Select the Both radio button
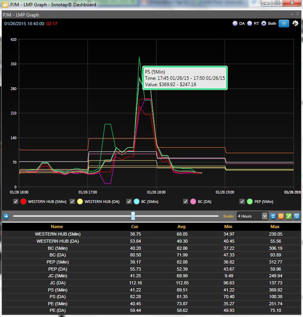Viewport: 303px width, 317px height. click(x=264, y=24)
